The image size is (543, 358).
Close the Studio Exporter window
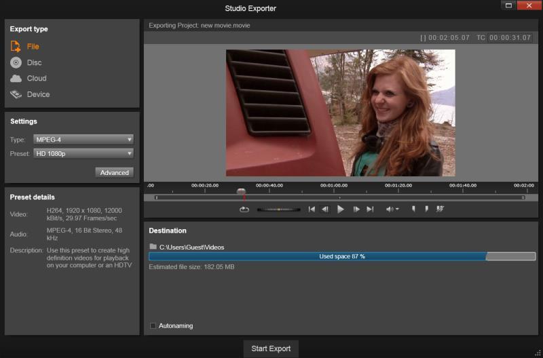click(x=529, y=5)
